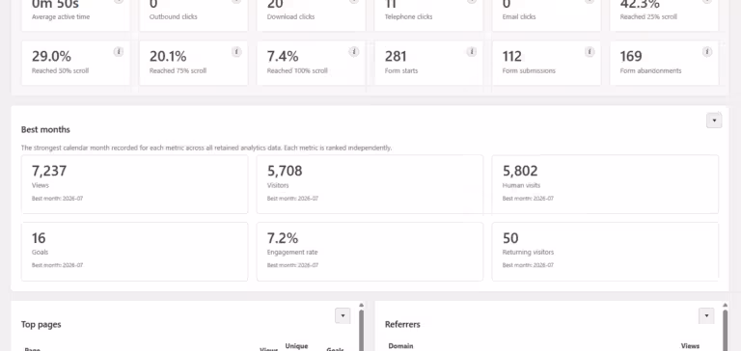Click the Best months heading

tap(45, 129)
